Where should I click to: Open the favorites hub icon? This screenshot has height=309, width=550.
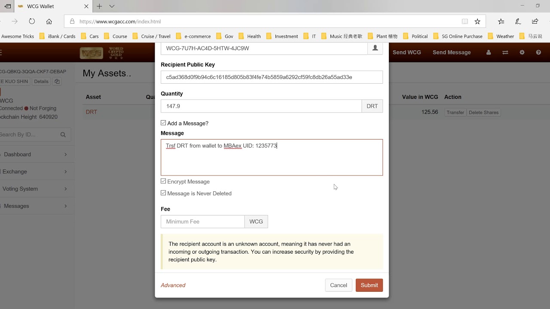pos(501,21)
